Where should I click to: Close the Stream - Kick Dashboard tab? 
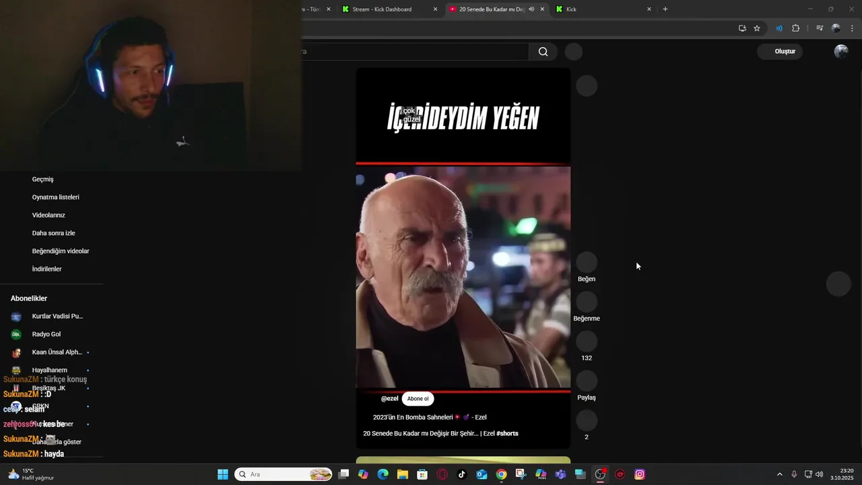(x=435, y=9)
